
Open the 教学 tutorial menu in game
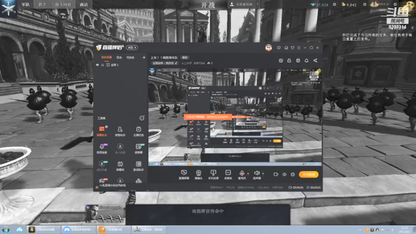coord(42,5)
